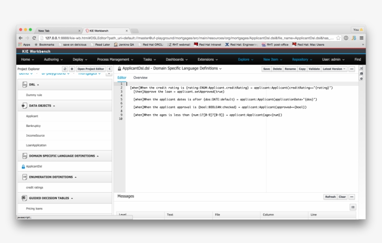Open the Process Management menu
The image size is (382, 243).
pos(115,60)
